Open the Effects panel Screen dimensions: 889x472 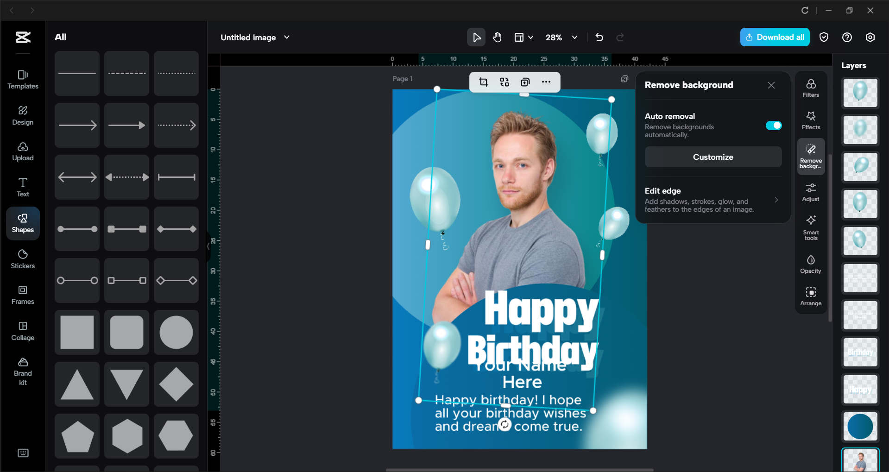click(x=810, y=120)
